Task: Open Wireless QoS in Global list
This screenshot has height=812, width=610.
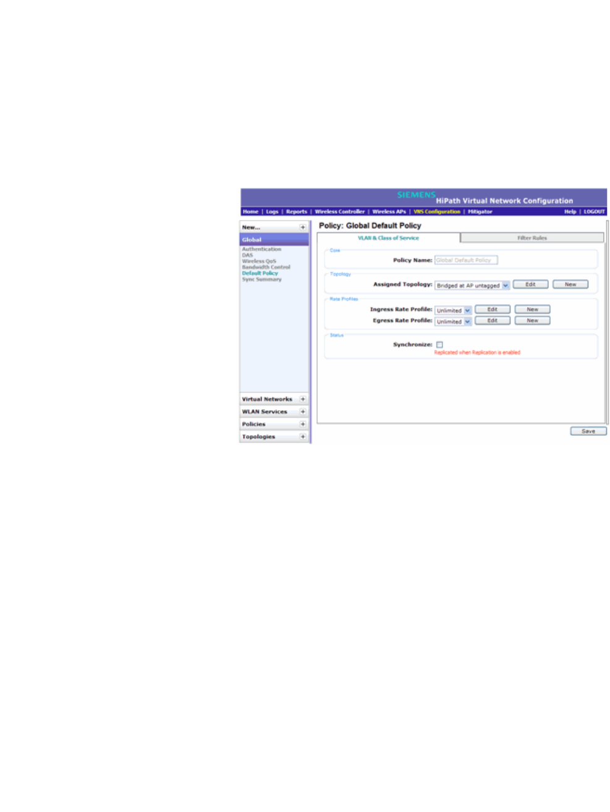Action: tap(259, 261)
